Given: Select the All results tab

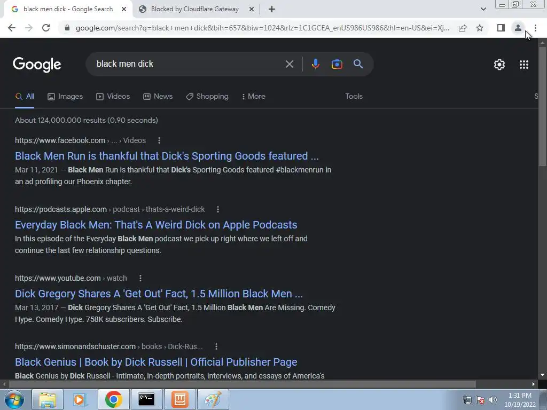Looking at the screenshot, I should [x=25, y=97].
